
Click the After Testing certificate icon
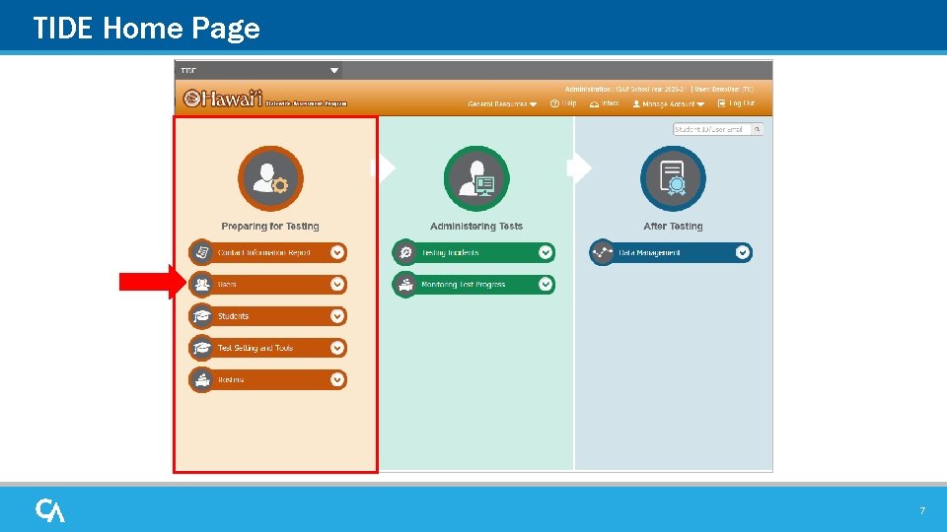[673, 178]
